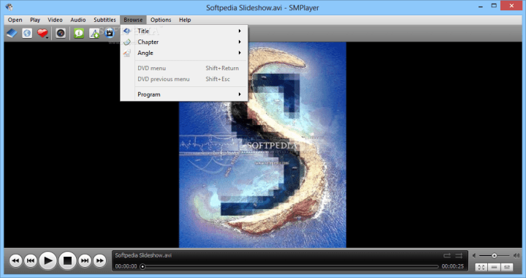Click the seek bar handle at start

pyautogui.click(x=142, y=266)
